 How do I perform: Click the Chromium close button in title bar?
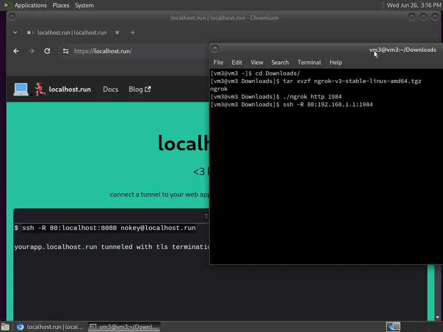pyautogui.click(x=435, y=17)
